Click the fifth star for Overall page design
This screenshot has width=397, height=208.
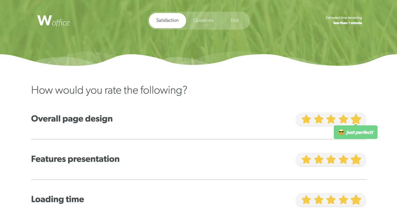coord(356,119)
